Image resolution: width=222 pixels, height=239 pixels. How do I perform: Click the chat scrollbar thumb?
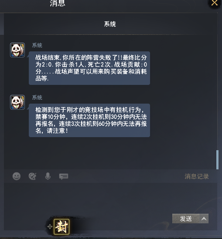(x=217, y=160)
